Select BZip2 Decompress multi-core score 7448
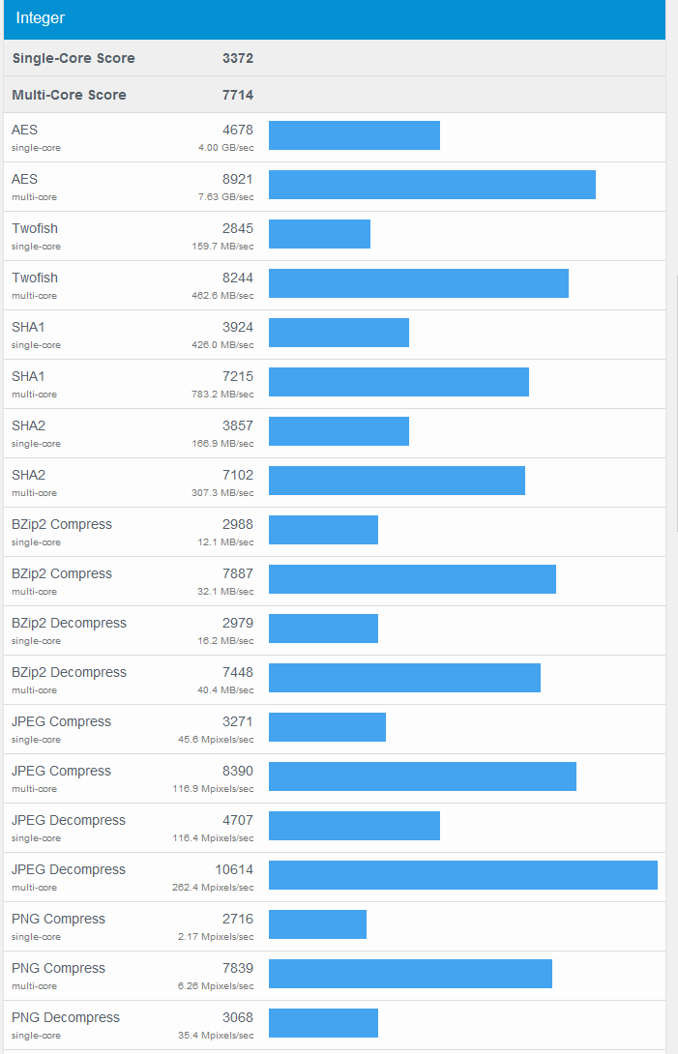 237,672
